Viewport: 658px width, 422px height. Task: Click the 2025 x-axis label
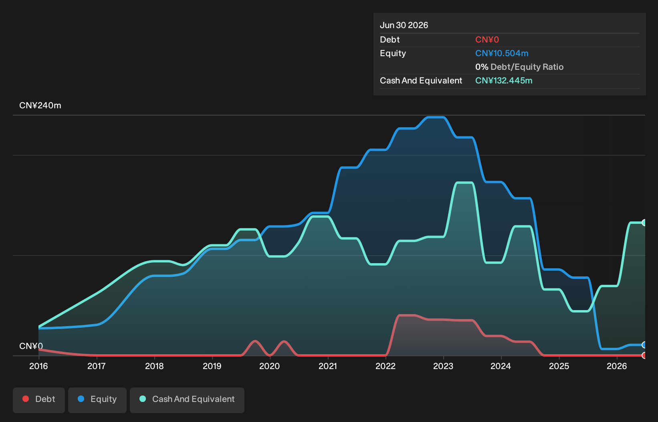pyautogui.click(x=559, y=366)
